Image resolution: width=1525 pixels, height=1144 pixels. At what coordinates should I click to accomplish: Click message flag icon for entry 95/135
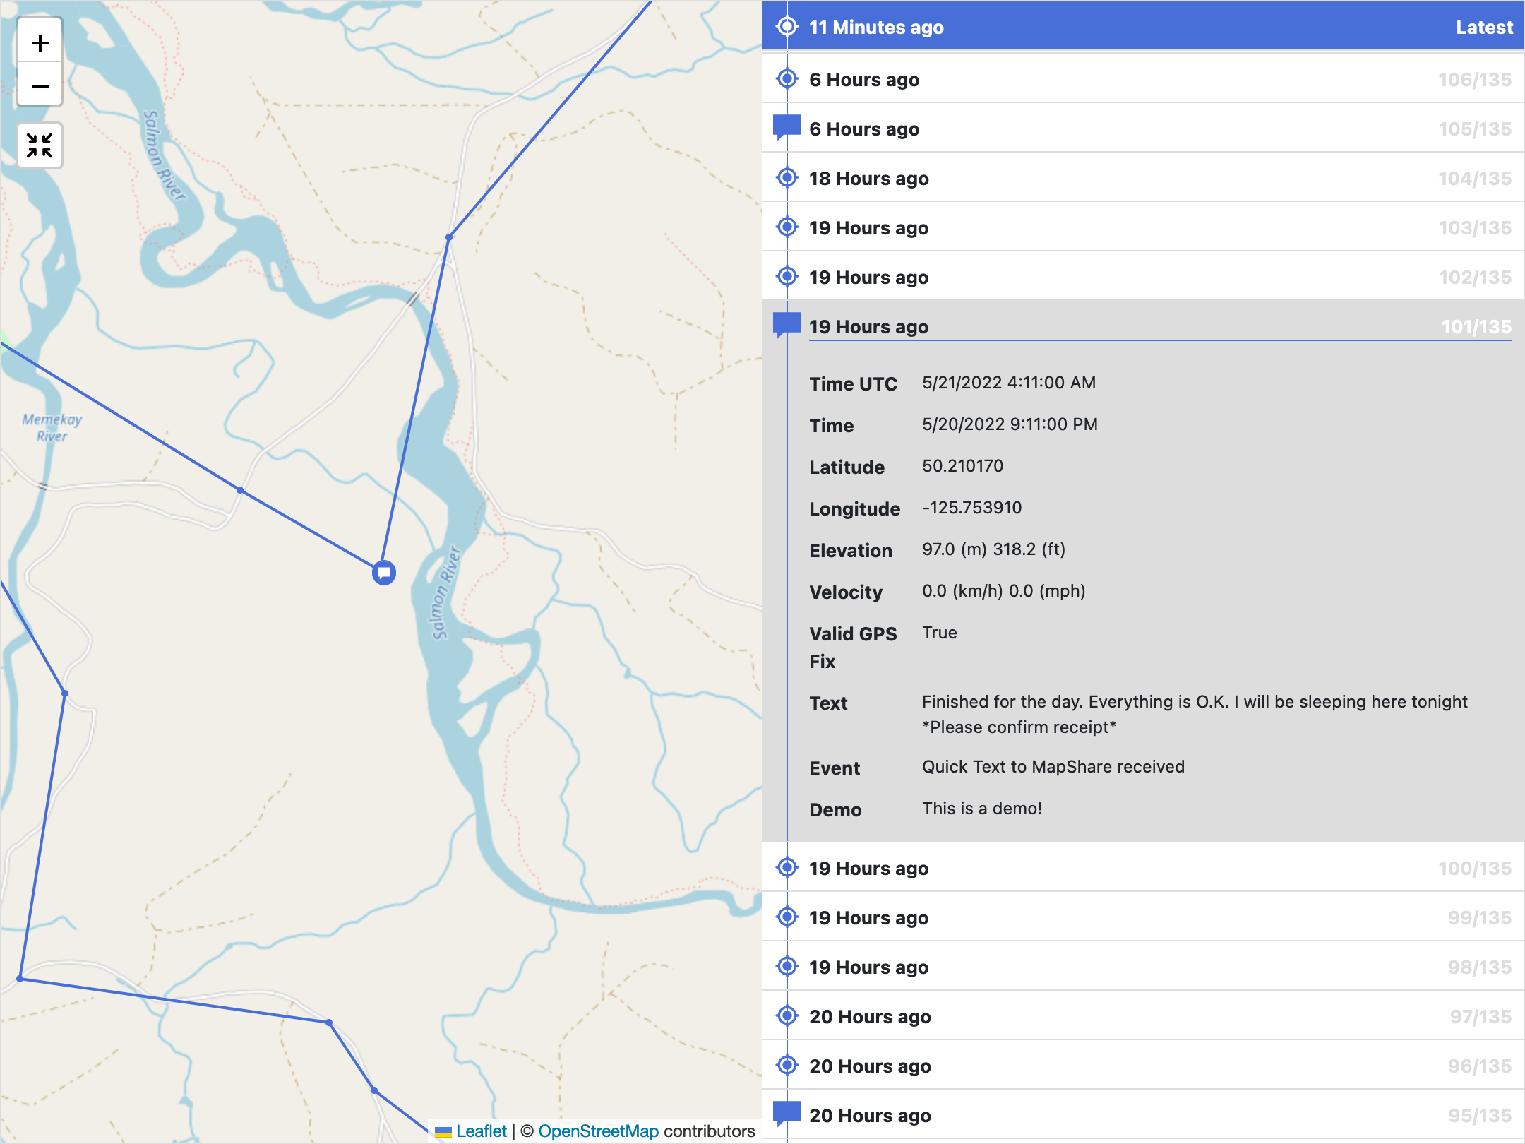787,1114
